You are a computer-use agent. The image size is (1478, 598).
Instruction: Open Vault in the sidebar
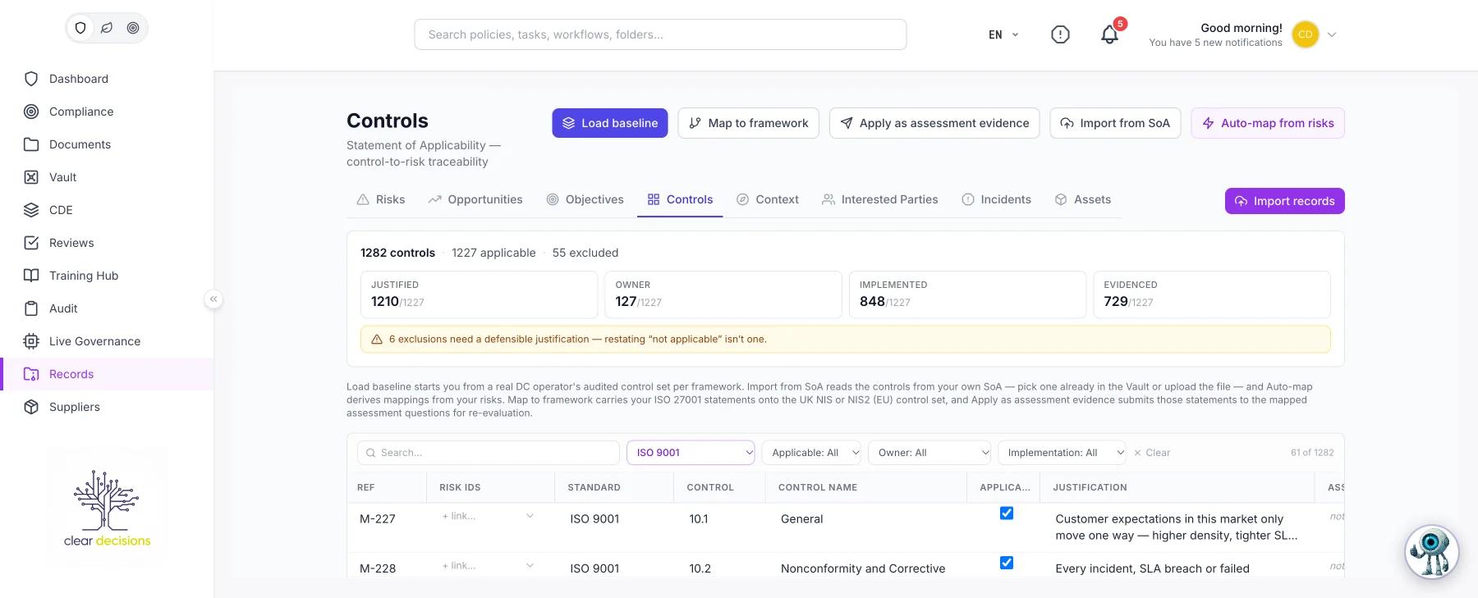(x=107, y=177)
